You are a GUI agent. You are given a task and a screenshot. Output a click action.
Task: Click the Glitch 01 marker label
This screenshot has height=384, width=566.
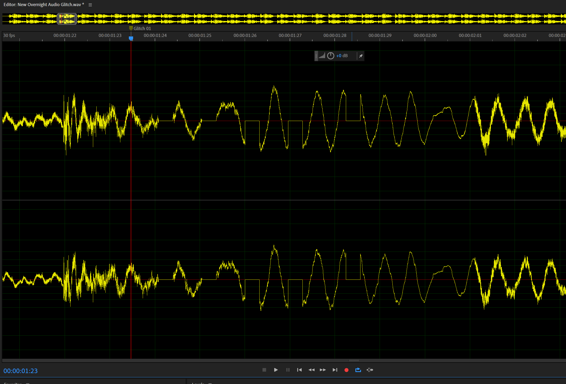pos(142,28)
